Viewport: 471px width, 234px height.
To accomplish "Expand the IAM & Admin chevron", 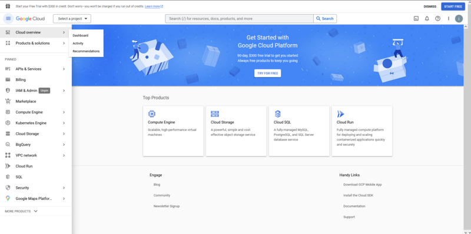I will (64, 91).
